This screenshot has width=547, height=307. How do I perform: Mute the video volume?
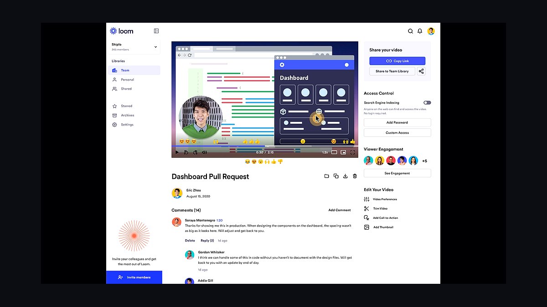pos(204,152)
